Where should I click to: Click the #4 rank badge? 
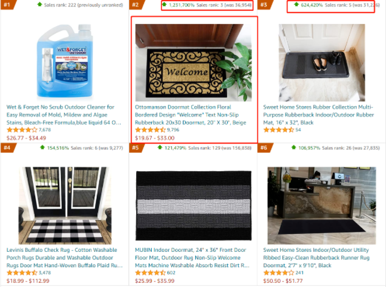click(8, 148)
